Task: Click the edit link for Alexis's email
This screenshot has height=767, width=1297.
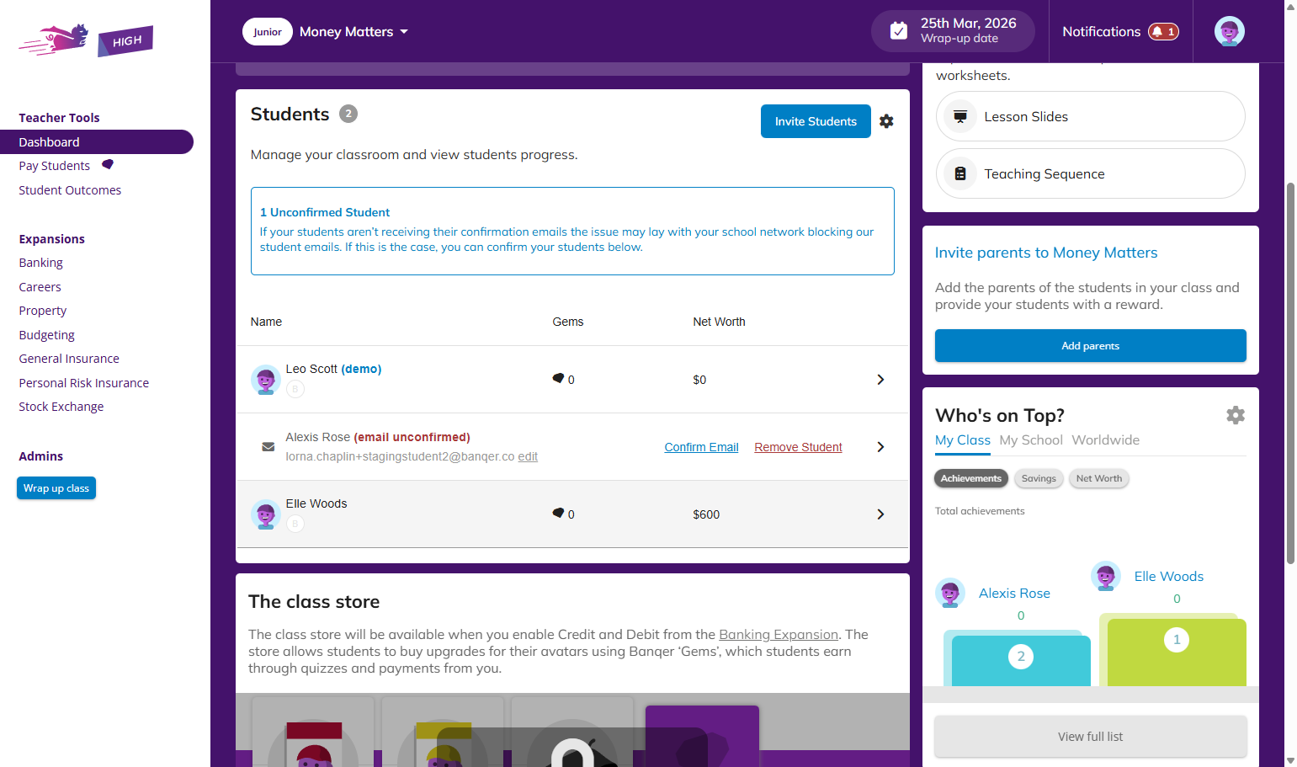Action: (528, 456)
